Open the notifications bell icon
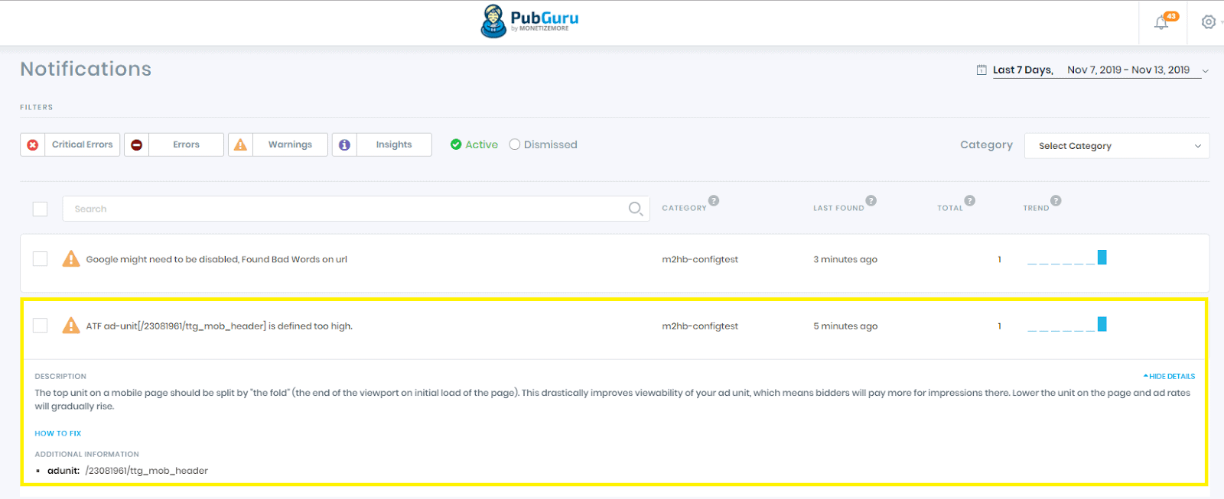The image size is (1224, 499). [1161, 22]
